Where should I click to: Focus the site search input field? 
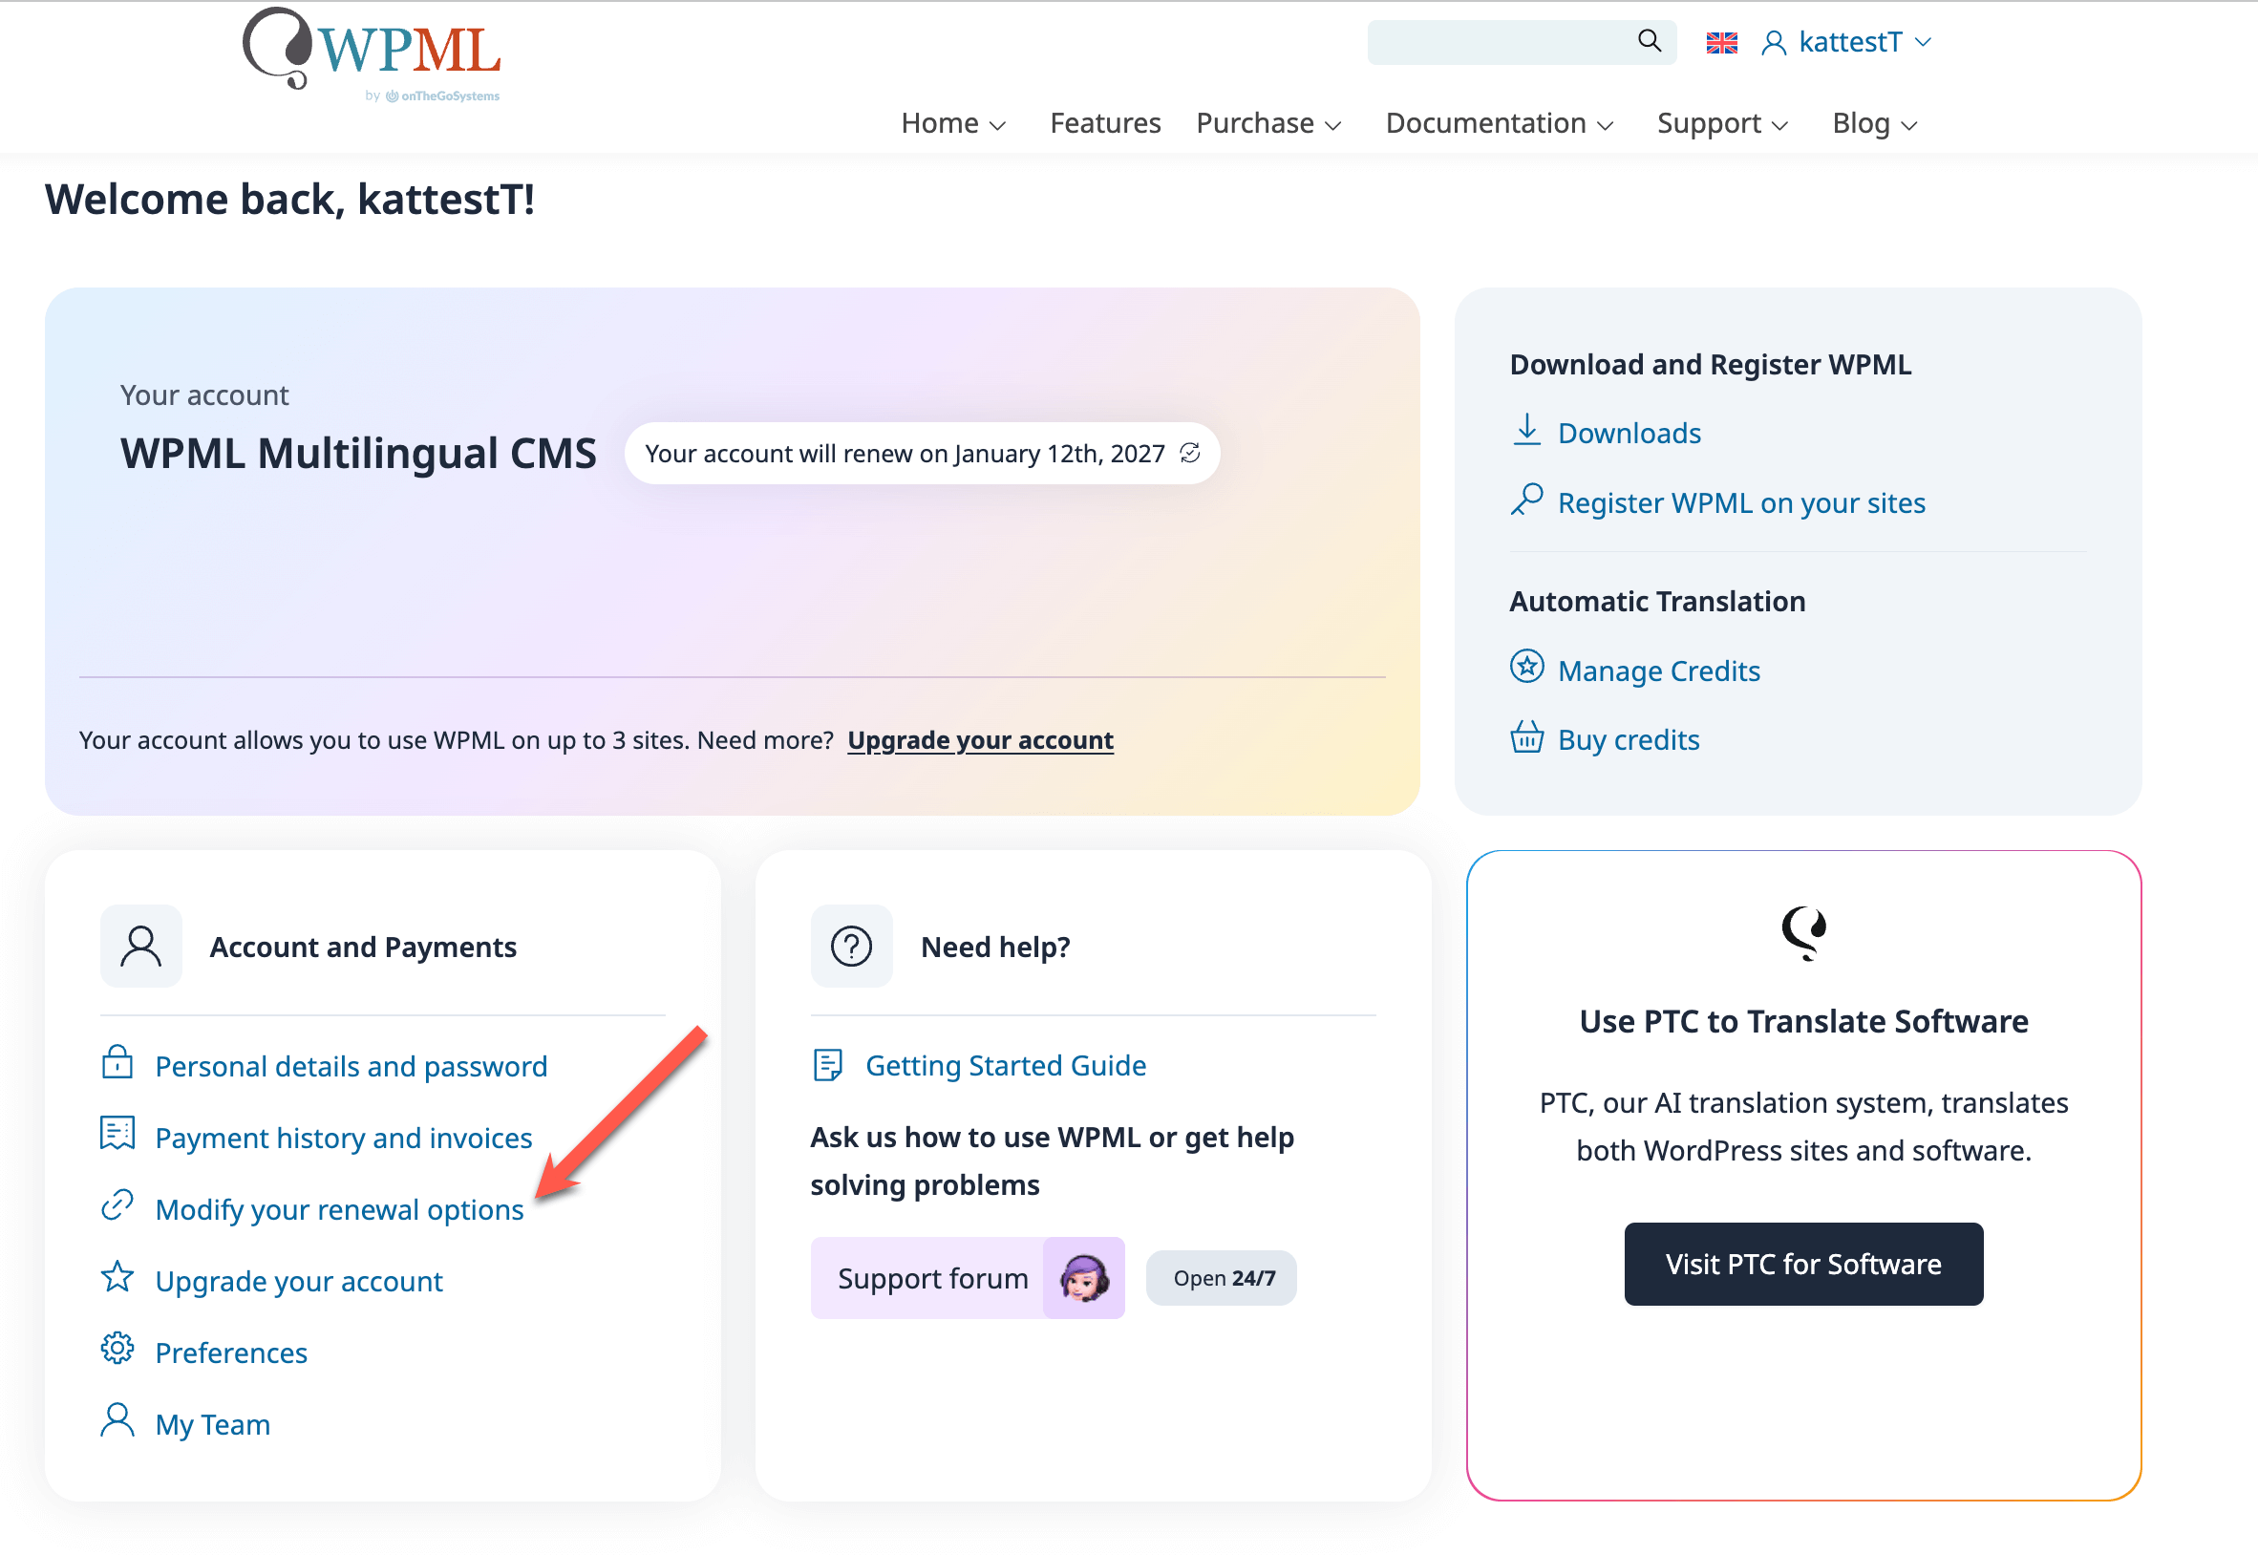tap(1502, 42)
